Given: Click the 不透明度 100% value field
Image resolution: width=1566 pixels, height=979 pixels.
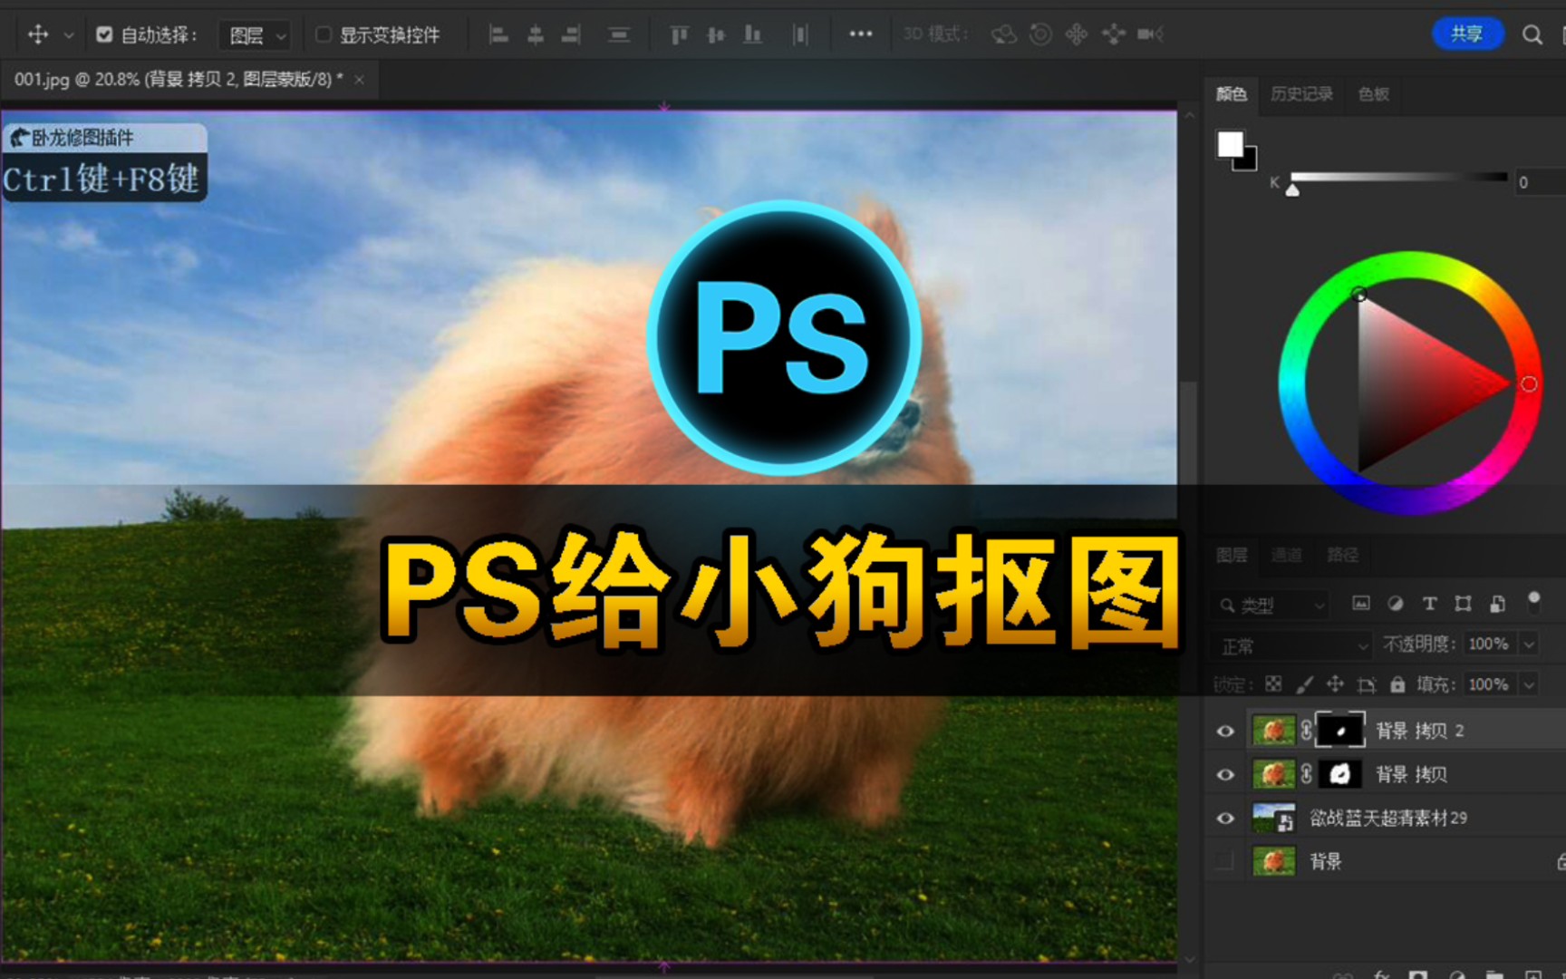Looking at the screenshot, I should [1490, 644].
